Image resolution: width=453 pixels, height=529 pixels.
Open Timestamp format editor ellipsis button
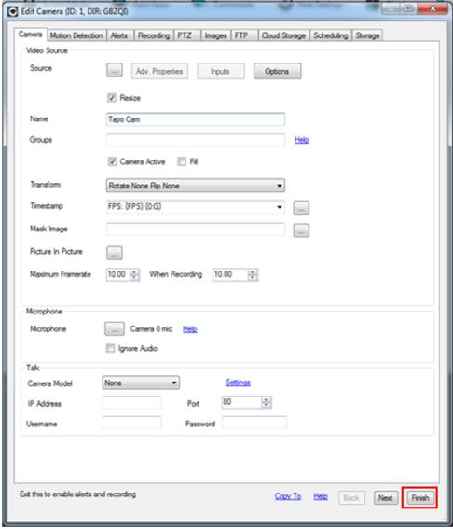(x=301, y=207)
